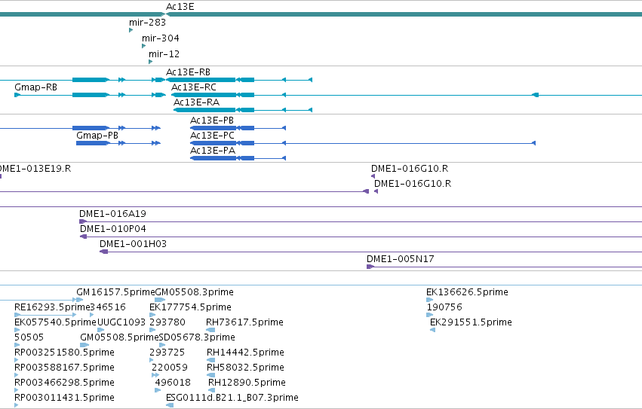Select the mir-283 gene label
This screenshot has width=642, height=409.
(147, 23)
